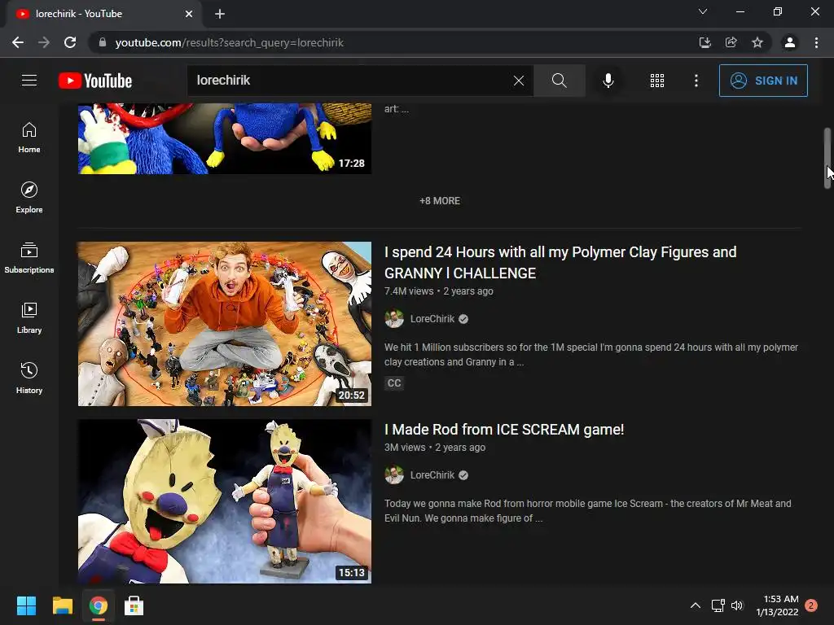Open YouTube settings three-dot menu
834x625 pixels.
coord(696,81)
